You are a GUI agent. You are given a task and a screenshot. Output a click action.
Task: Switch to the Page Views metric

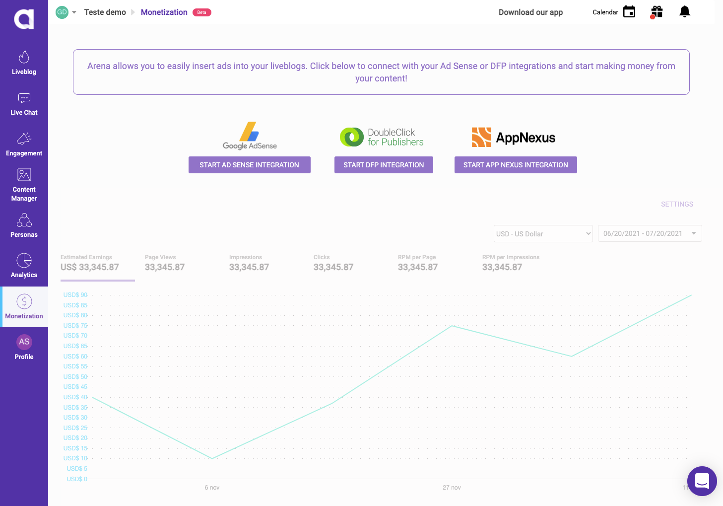(165, 263)
